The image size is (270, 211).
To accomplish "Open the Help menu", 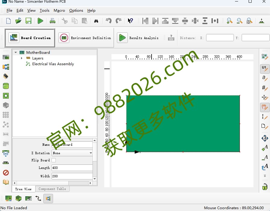I will point(91,11).
